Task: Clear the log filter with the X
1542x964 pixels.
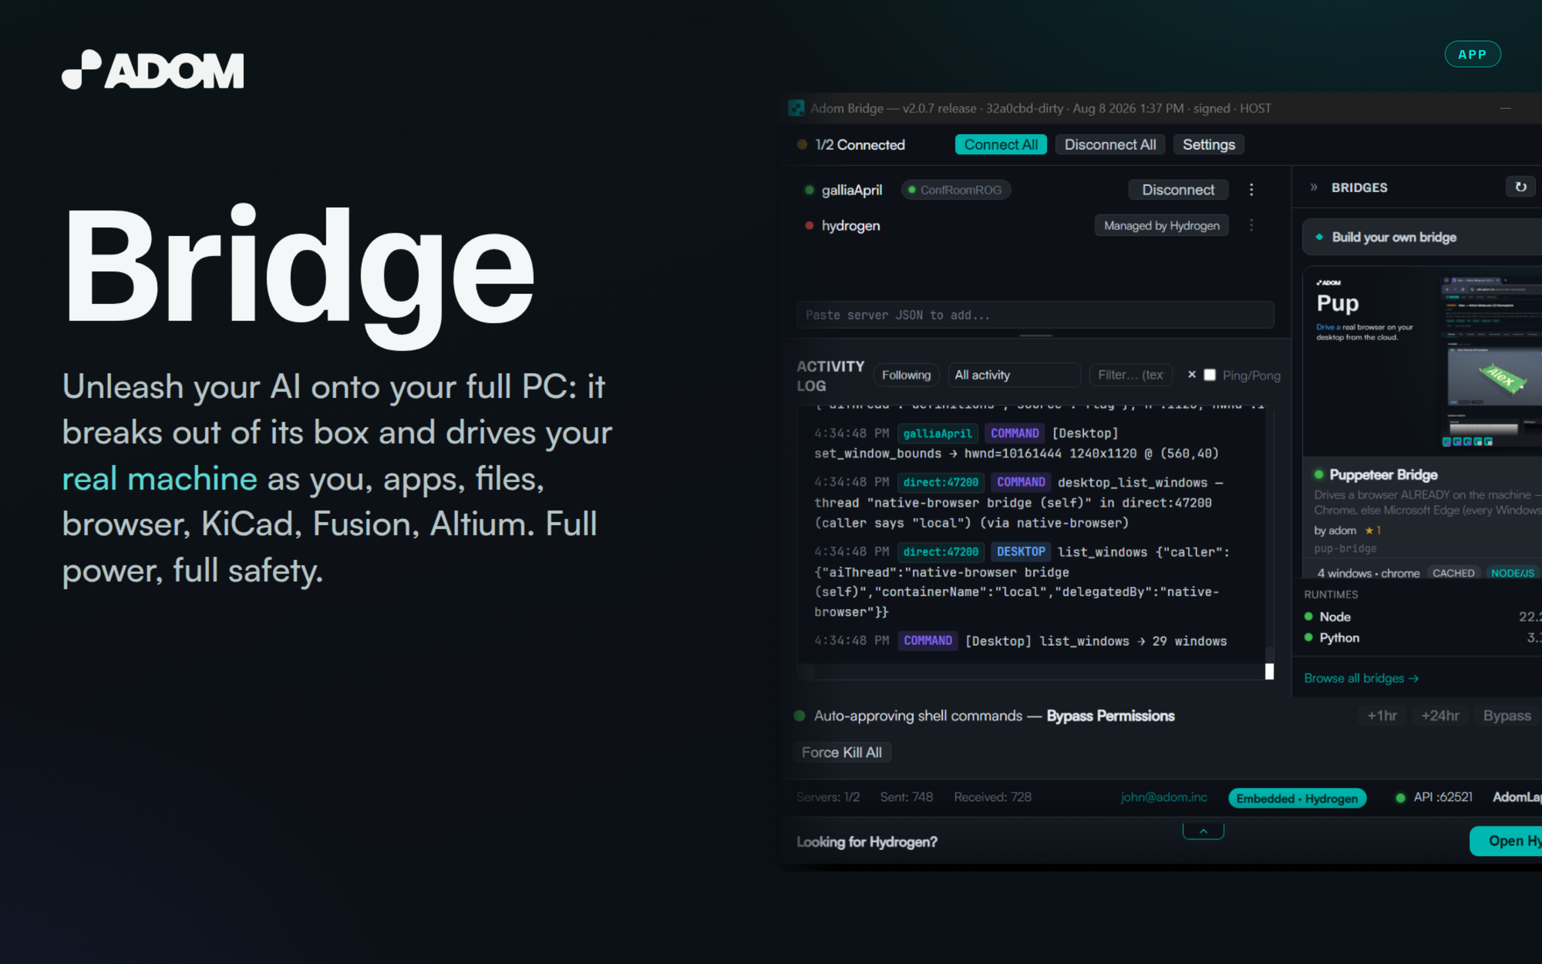Action: click(1192, 374)
